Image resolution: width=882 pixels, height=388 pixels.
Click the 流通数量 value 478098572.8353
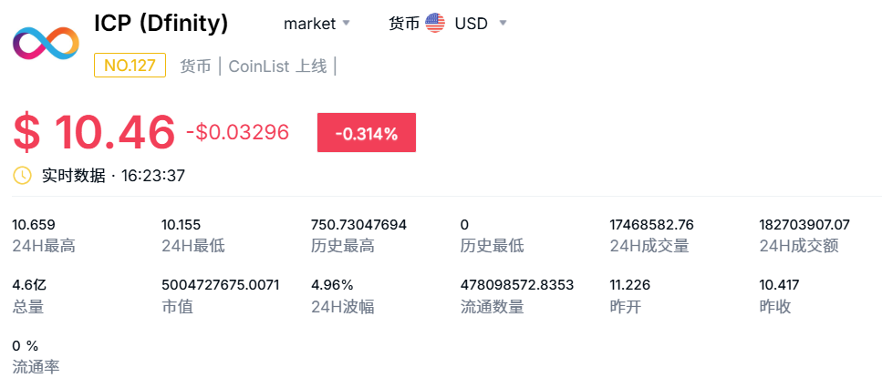tap(517, 284)
